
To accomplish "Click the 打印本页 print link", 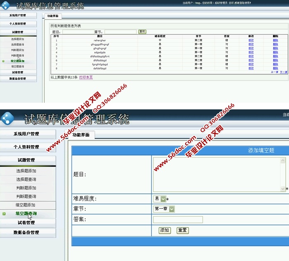I will (x=86, y=77).
